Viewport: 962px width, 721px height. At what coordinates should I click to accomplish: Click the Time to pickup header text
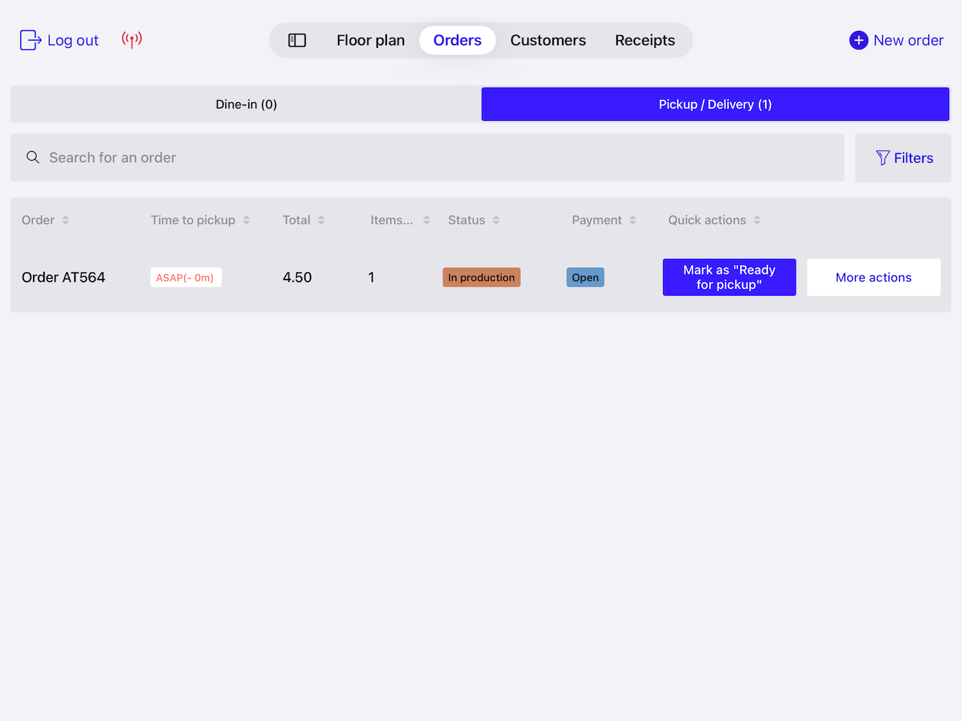(x=193, y=220)
